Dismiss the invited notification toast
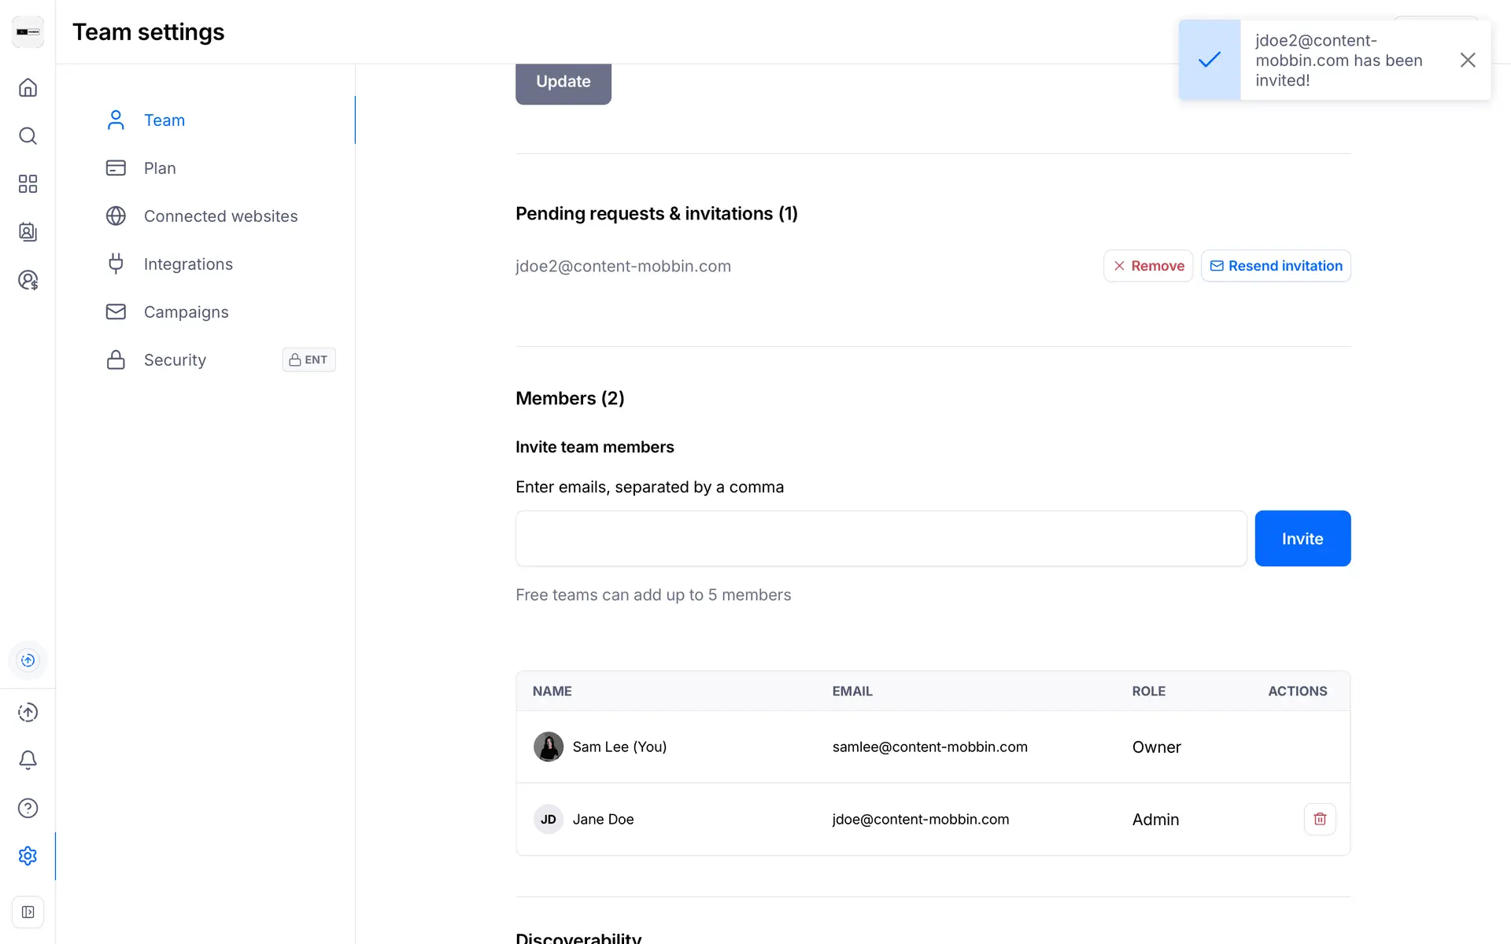This screenshot has width=1511, height=944. point(1467,60)
